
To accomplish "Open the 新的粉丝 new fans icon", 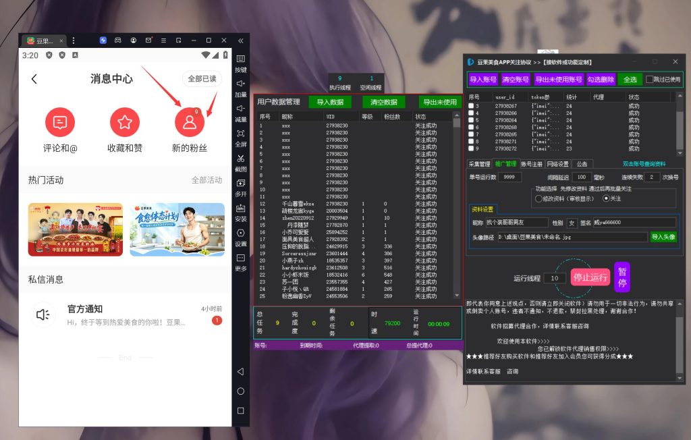I will tap(190, 122).
